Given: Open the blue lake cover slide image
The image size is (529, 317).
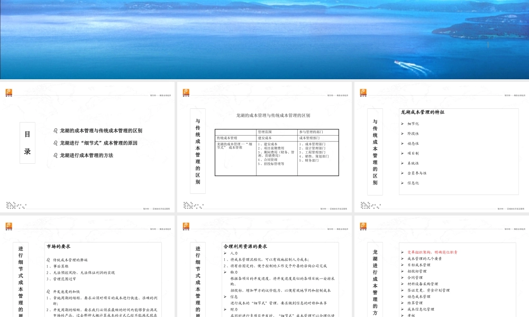Looking at the screenshot, I should [x=264, y=40].
